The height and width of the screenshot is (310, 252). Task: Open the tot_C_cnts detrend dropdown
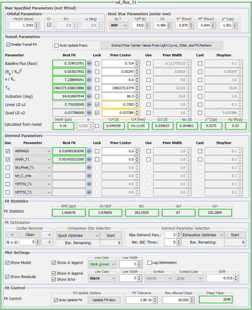pos(33,176)
